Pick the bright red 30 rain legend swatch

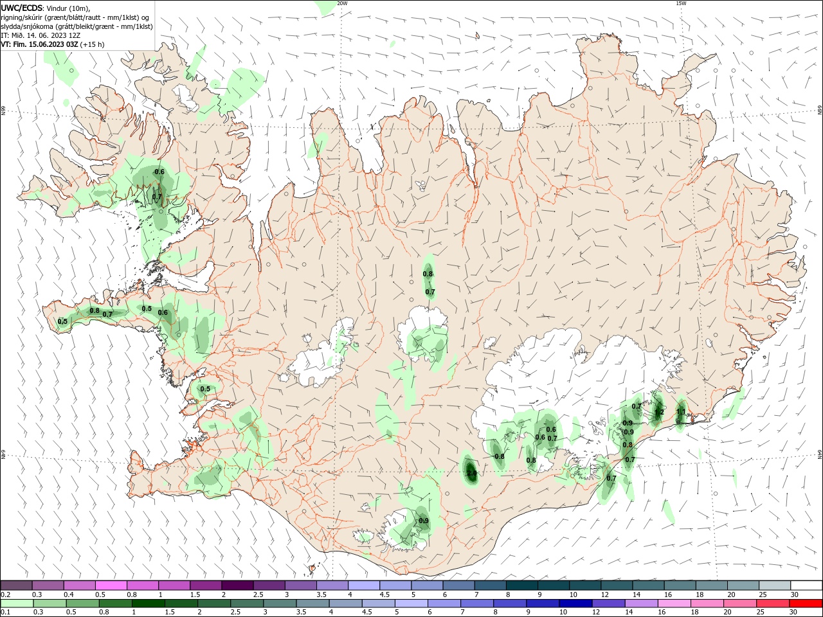pyautogui.click(x=805, y=604)
